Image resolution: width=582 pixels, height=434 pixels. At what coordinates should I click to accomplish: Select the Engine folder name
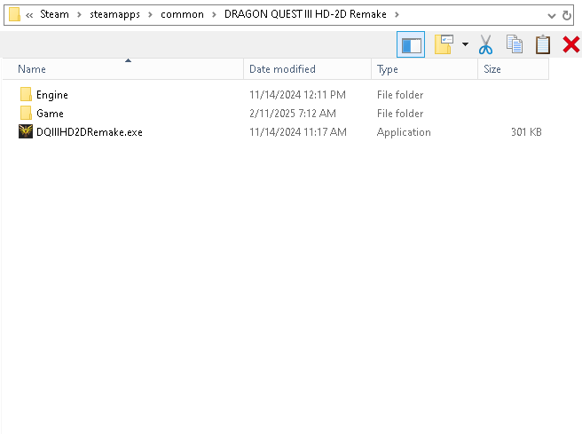click(52, 95)
